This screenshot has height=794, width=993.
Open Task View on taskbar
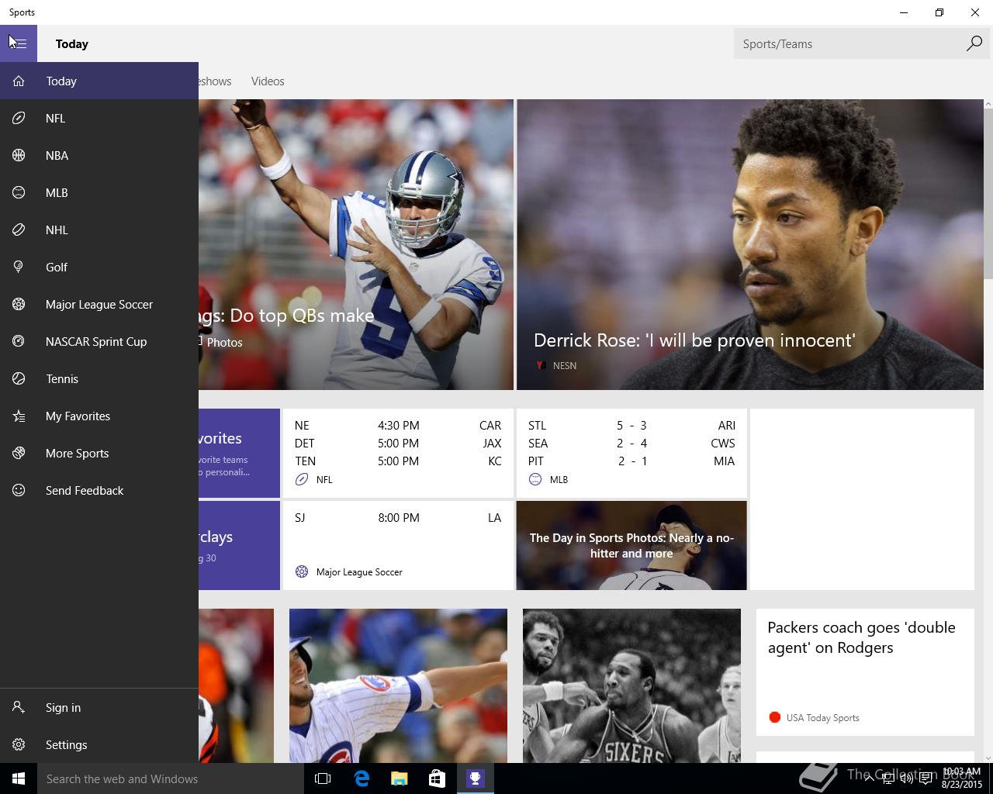(x=323, y=778)
